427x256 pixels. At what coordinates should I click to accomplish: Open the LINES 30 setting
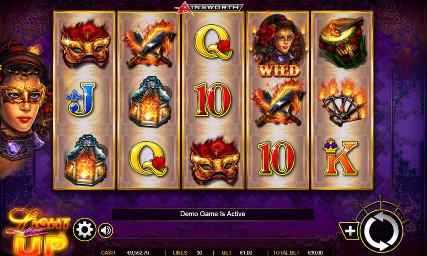(x=187, y=253)
